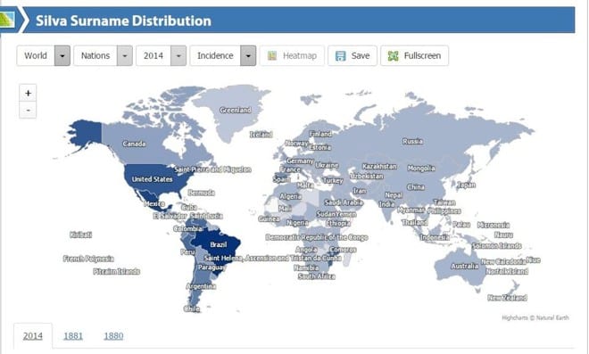Image resolution: width=589 pixels, height=354 pixels.
Task: Zoom out with the minus button
Action: (28, 110)
